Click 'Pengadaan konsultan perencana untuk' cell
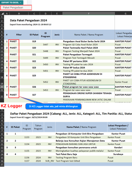The width and height of the screenshot is (132, 169). (x=76, y=148)
